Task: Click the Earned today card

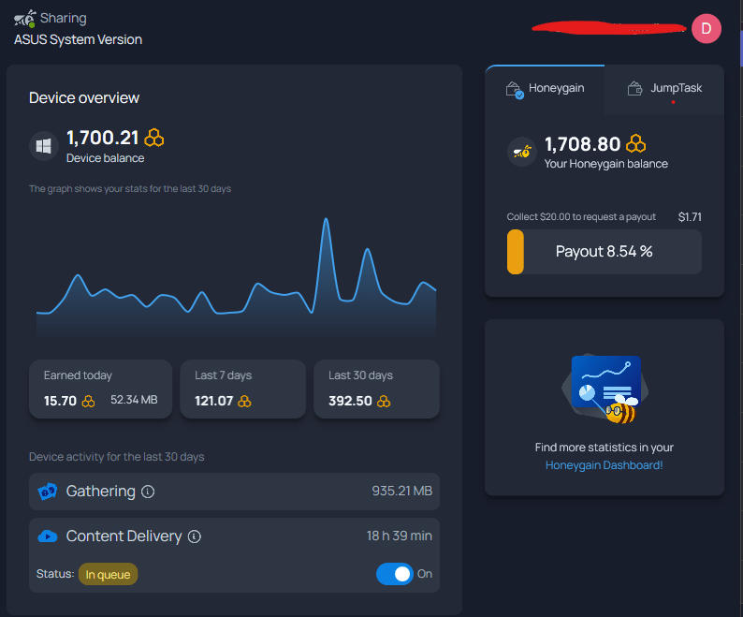Action: click(100, 389)
